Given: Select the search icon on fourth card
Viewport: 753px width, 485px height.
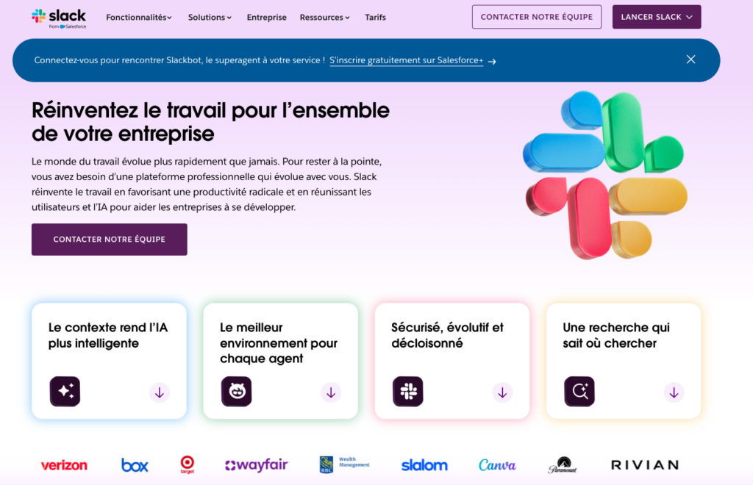Looking at the screenshot, I should pos(579,392).
